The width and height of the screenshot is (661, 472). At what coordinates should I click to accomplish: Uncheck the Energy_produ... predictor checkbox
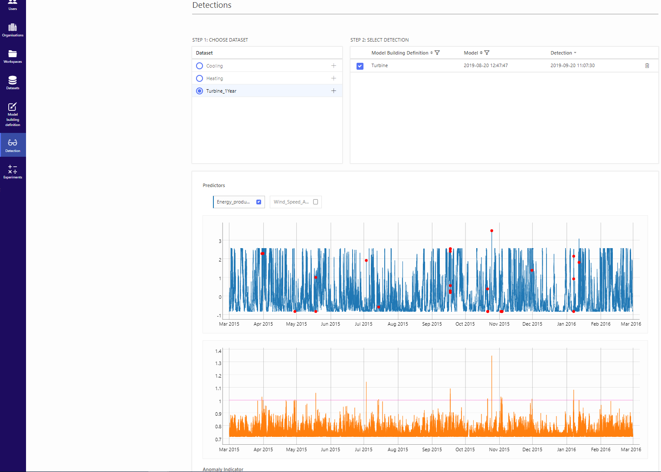259,202
